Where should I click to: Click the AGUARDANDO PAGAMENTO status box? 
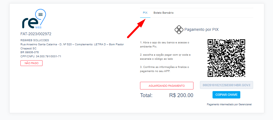pyautogui.click(x=167, y=86)
